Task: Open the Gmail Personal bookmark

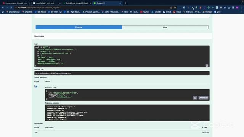Action: pos(13,12)
